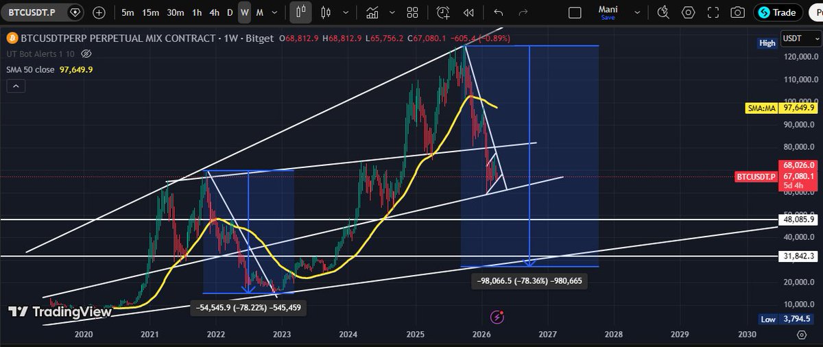
Task: Click the Trade button
Action: pos(778,12)
